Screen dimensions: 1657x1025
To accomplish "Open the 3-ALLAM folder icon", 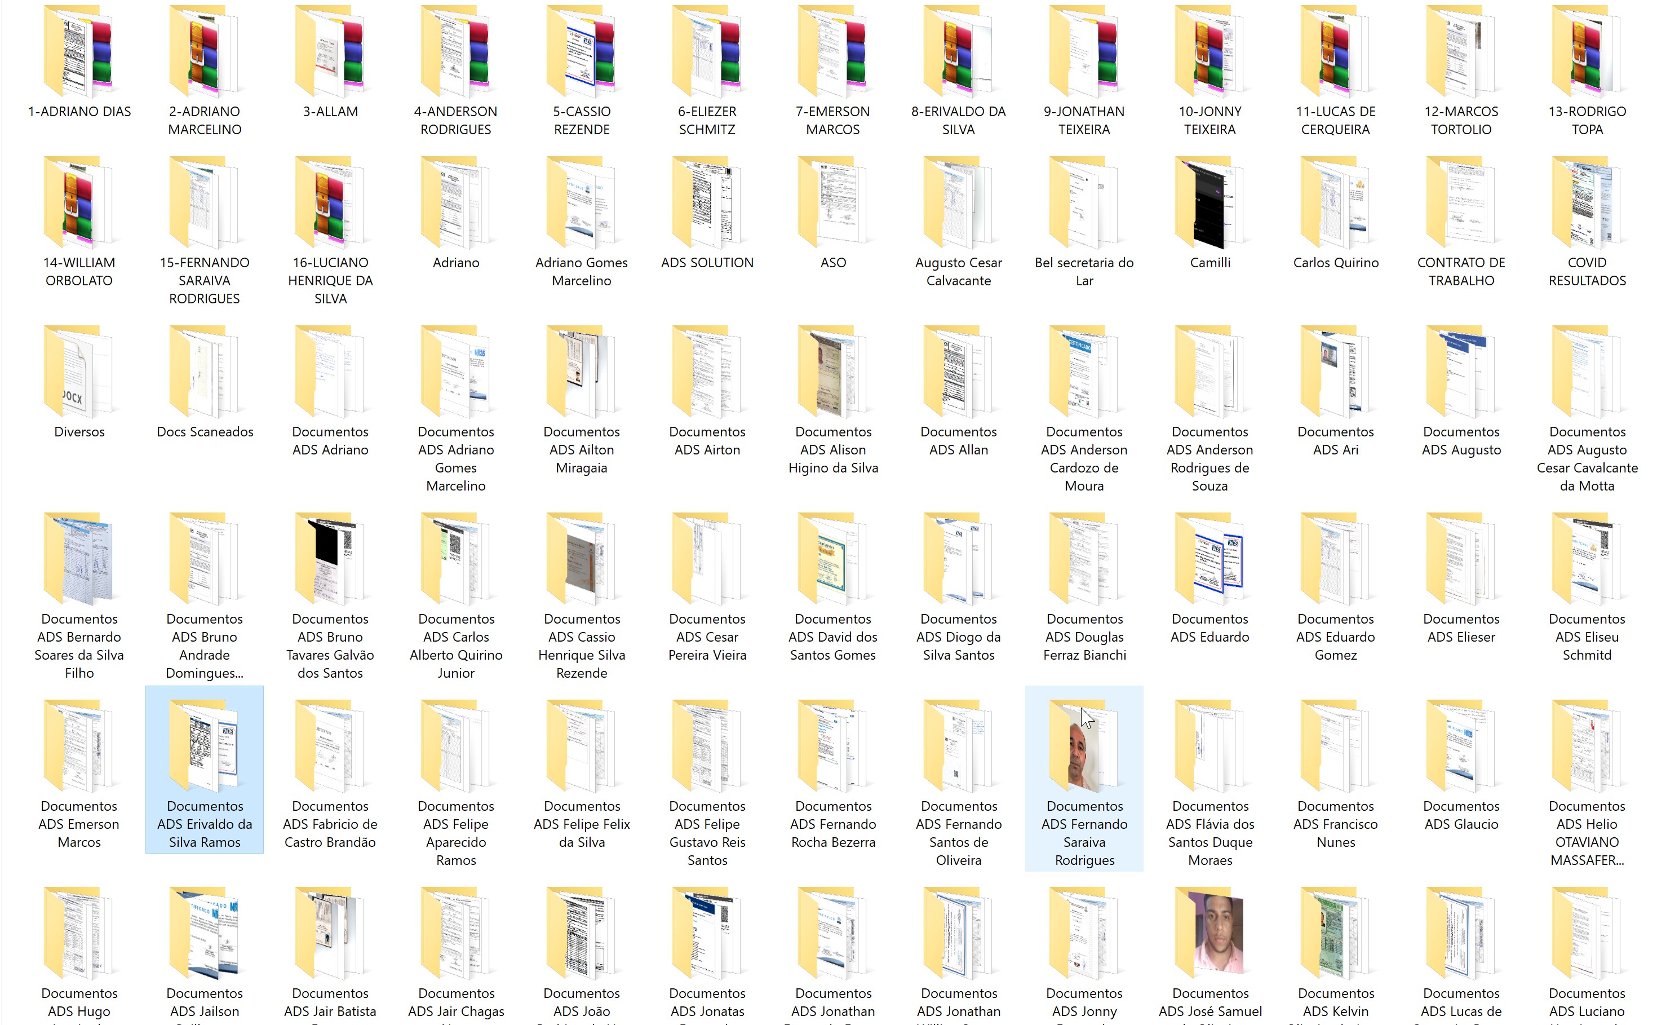I will pos(331,51).
